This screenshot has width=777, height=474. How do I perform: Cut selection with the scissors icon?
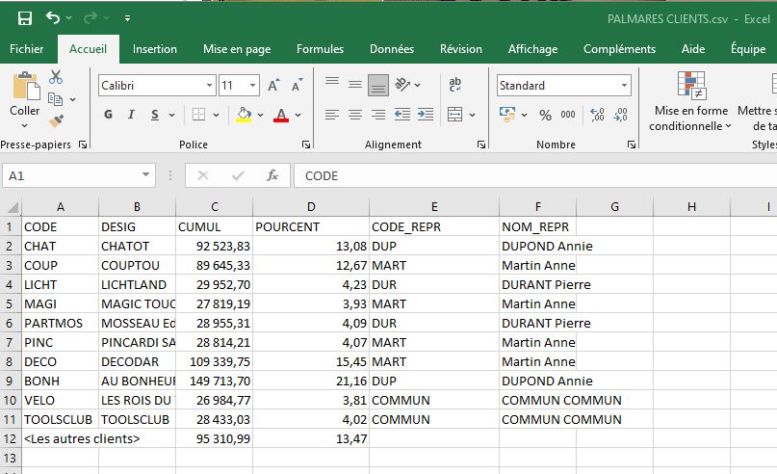click(x=56, y=77)
